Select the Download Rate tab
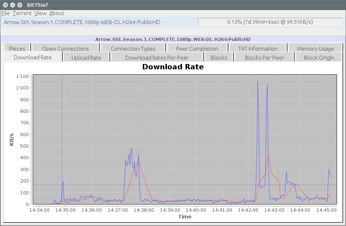 click(33, 57)
